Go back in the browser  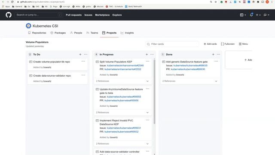(3, 2)
